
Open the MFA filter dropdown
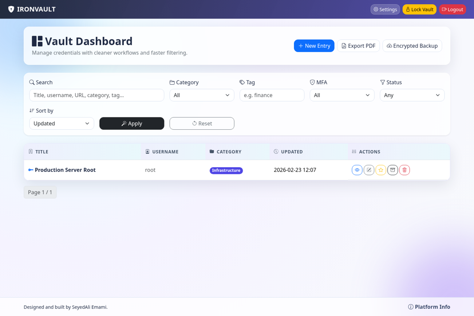(x=342, y=95)
